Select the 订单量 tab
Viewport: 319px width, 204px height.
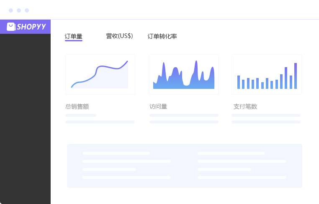point(73,36)
